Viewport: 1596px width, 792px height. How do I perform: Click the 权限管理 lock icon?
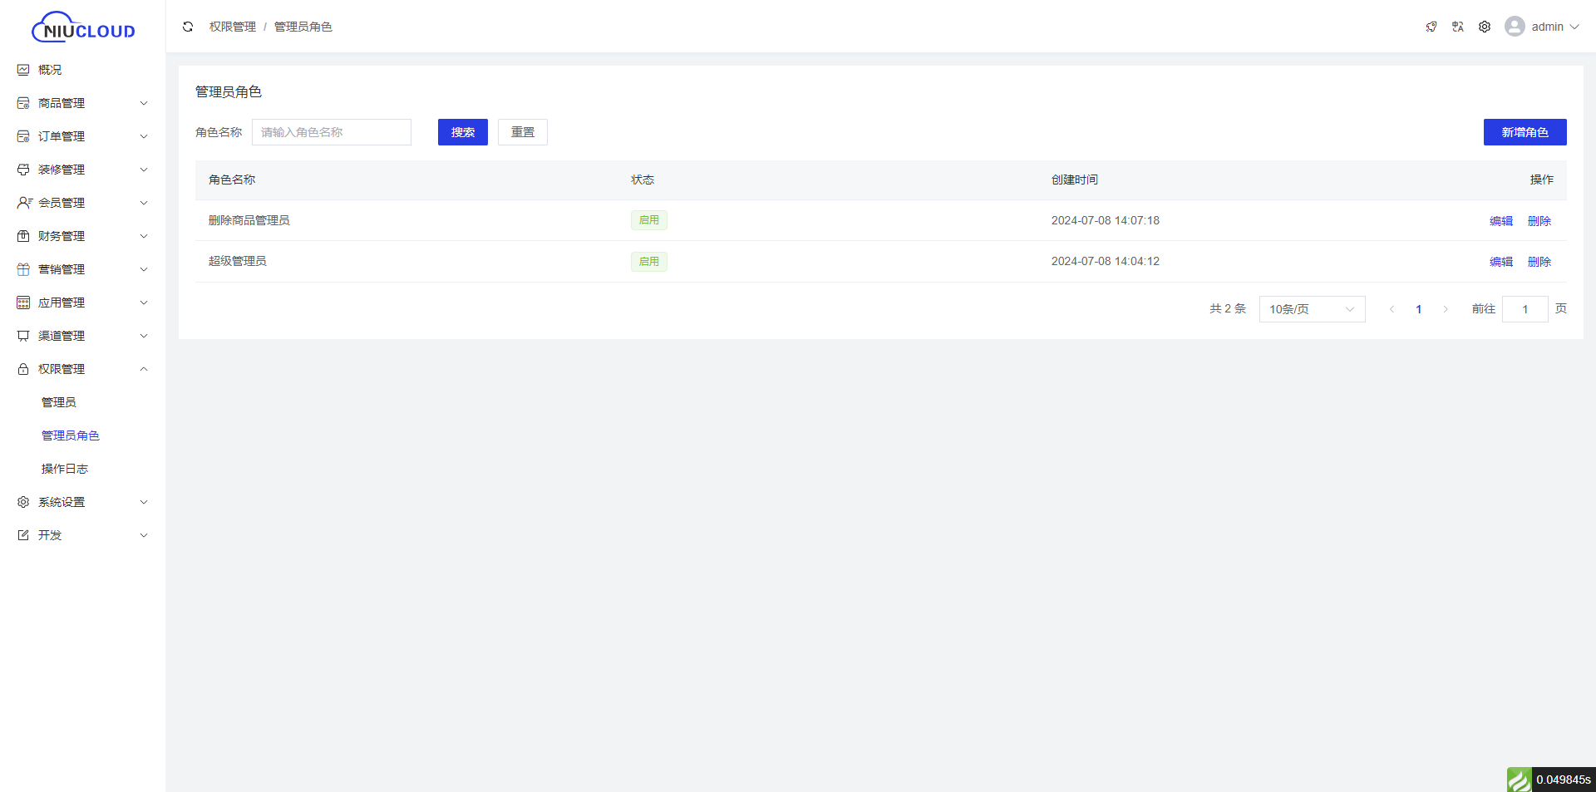point(23,369)
